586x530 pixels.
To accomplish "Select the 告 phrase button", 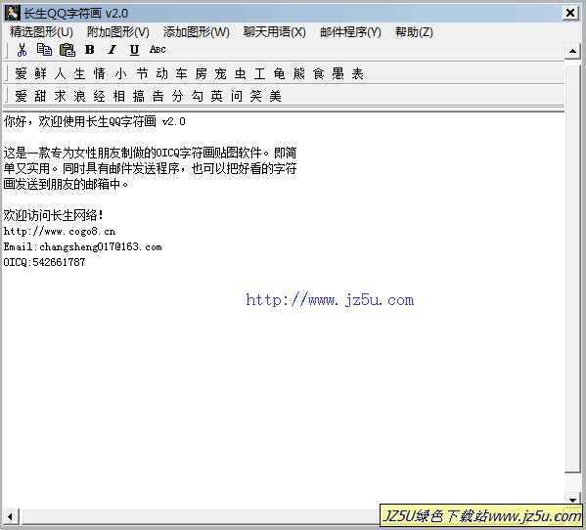I will point(158,96).
